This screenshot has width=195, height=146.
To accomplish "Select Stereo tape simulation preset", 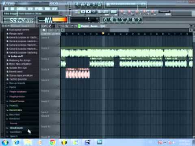I will click(21, 75).
